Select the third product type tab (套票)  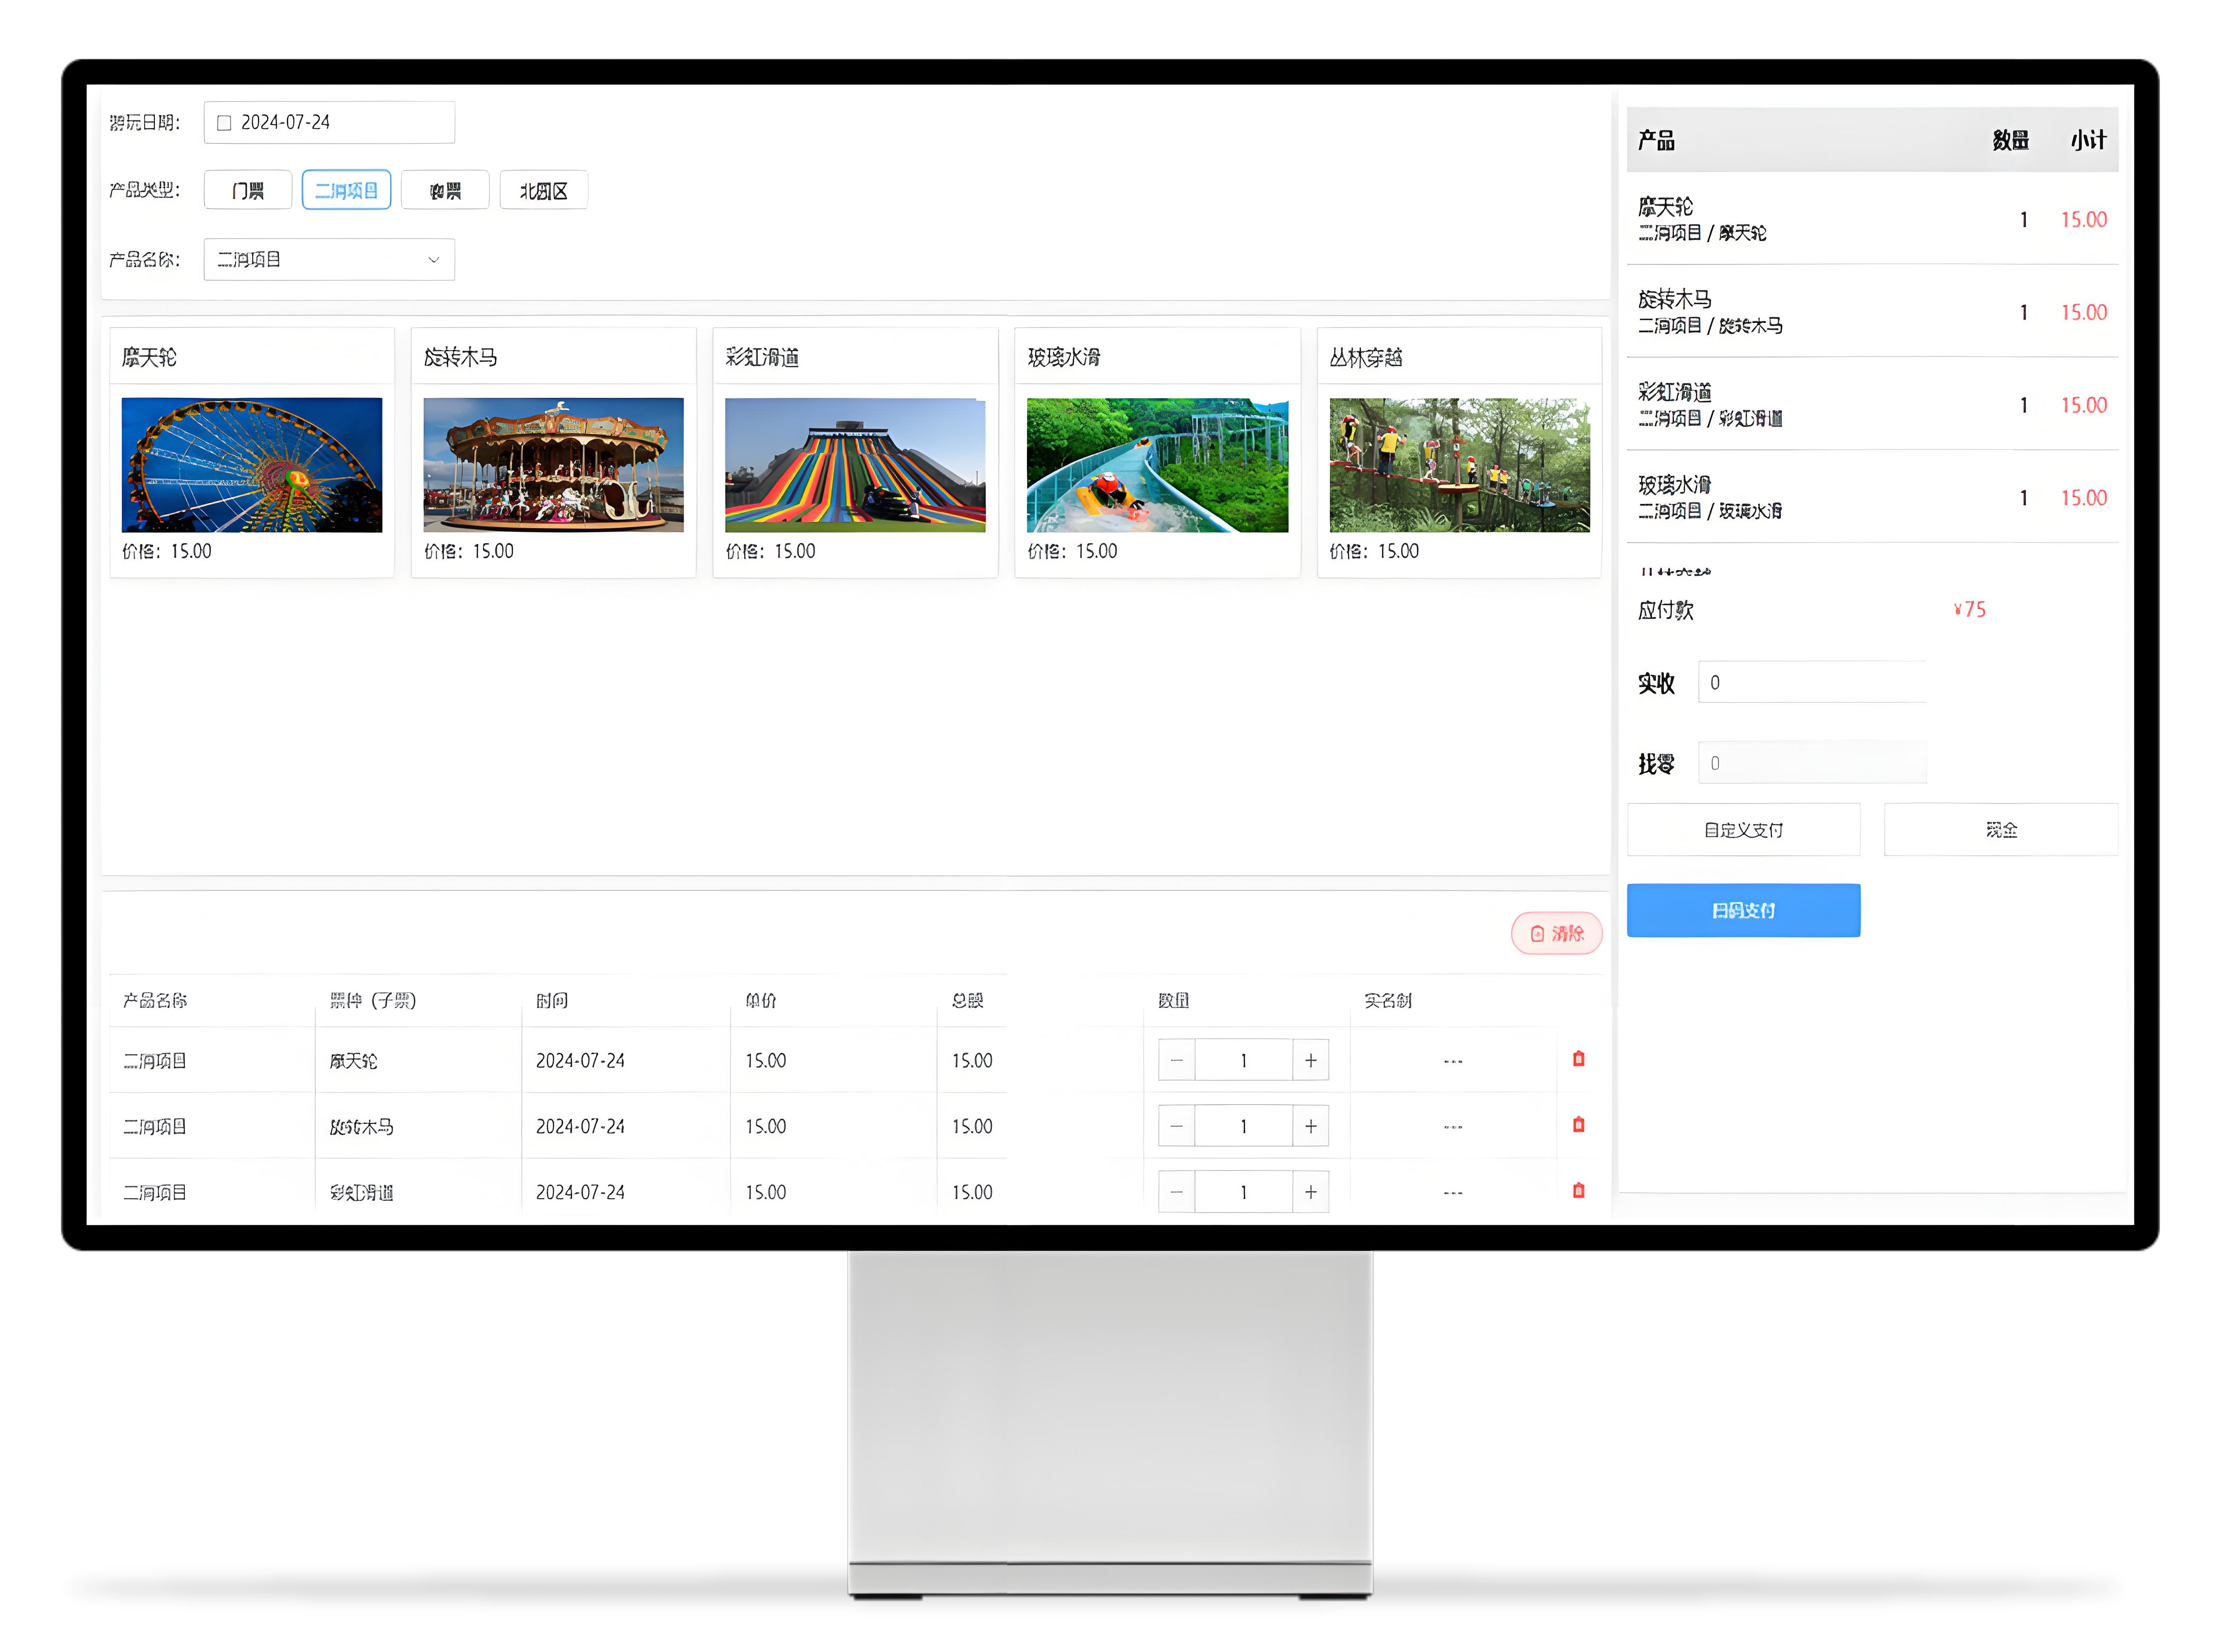click(445, 190)
